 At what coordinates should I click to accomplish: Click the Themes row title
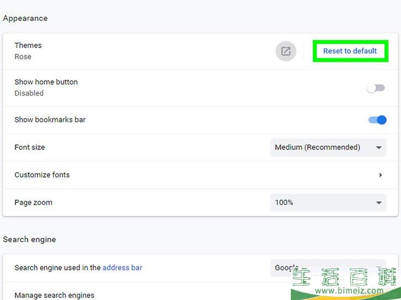(28, 45)
